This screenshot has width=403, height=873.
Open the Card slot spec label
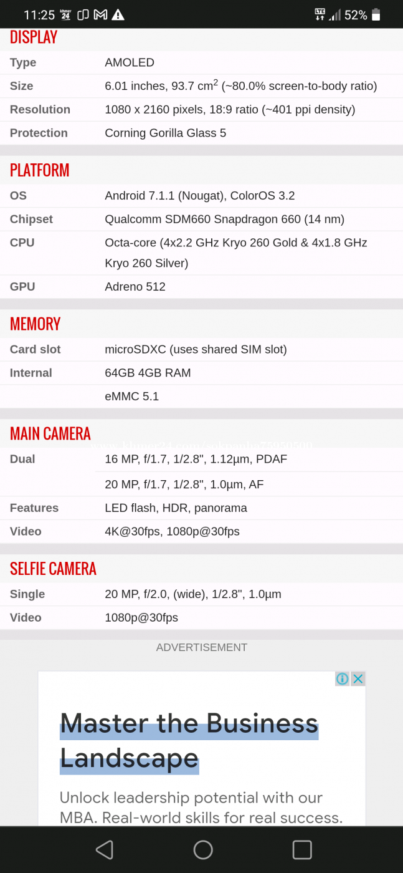pos(36,349)
